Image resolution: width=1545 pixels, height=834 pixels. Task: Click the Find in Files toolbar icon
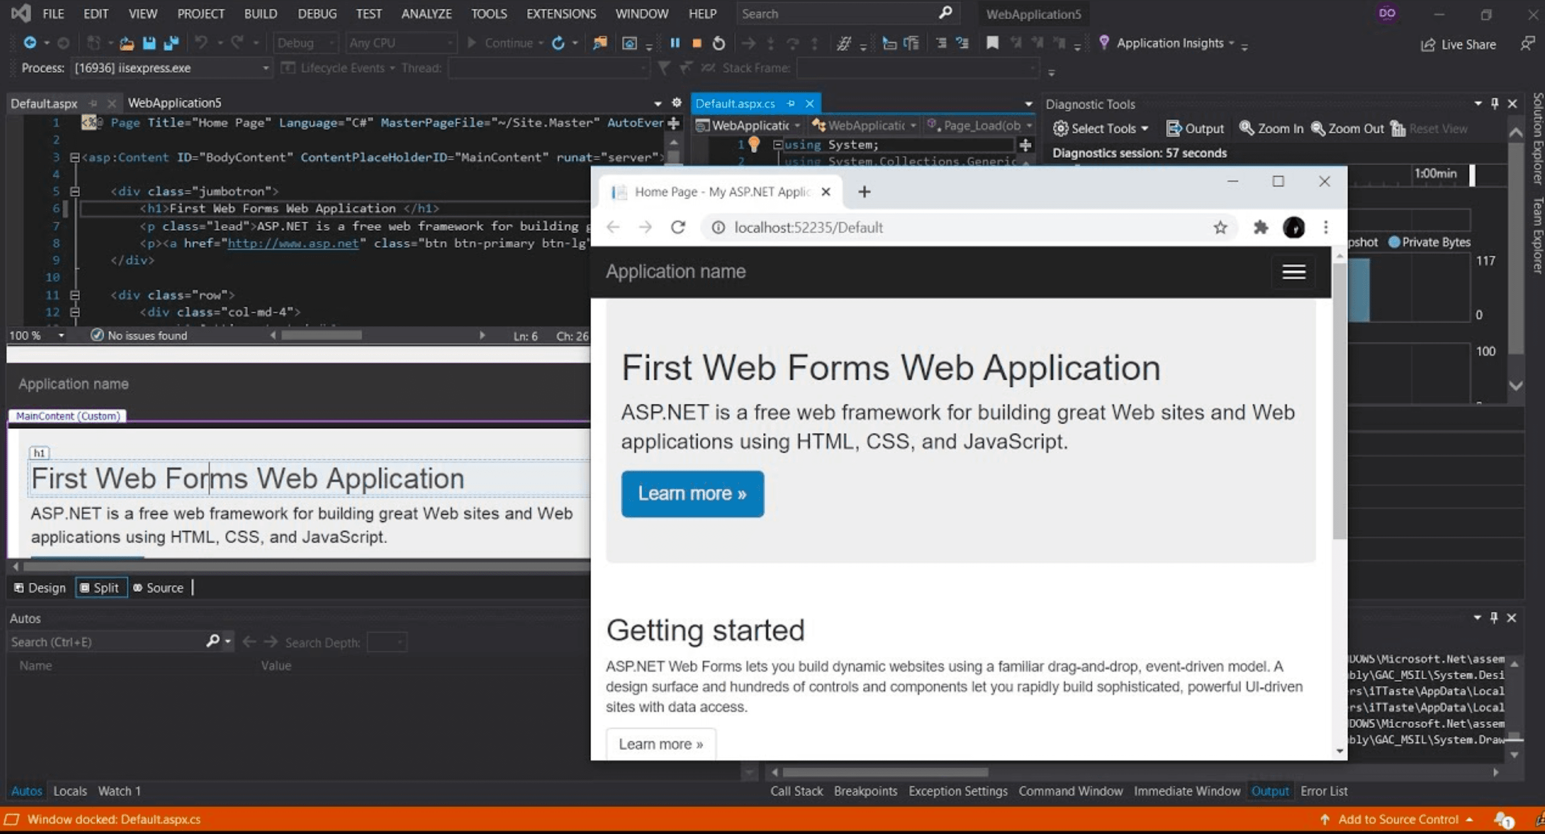[599, 43]
